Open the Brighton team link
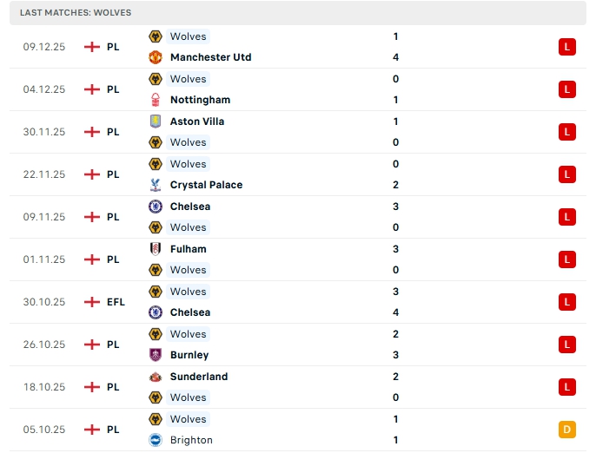Viewport: 596px width, 453px height. (x=191, y=440)
